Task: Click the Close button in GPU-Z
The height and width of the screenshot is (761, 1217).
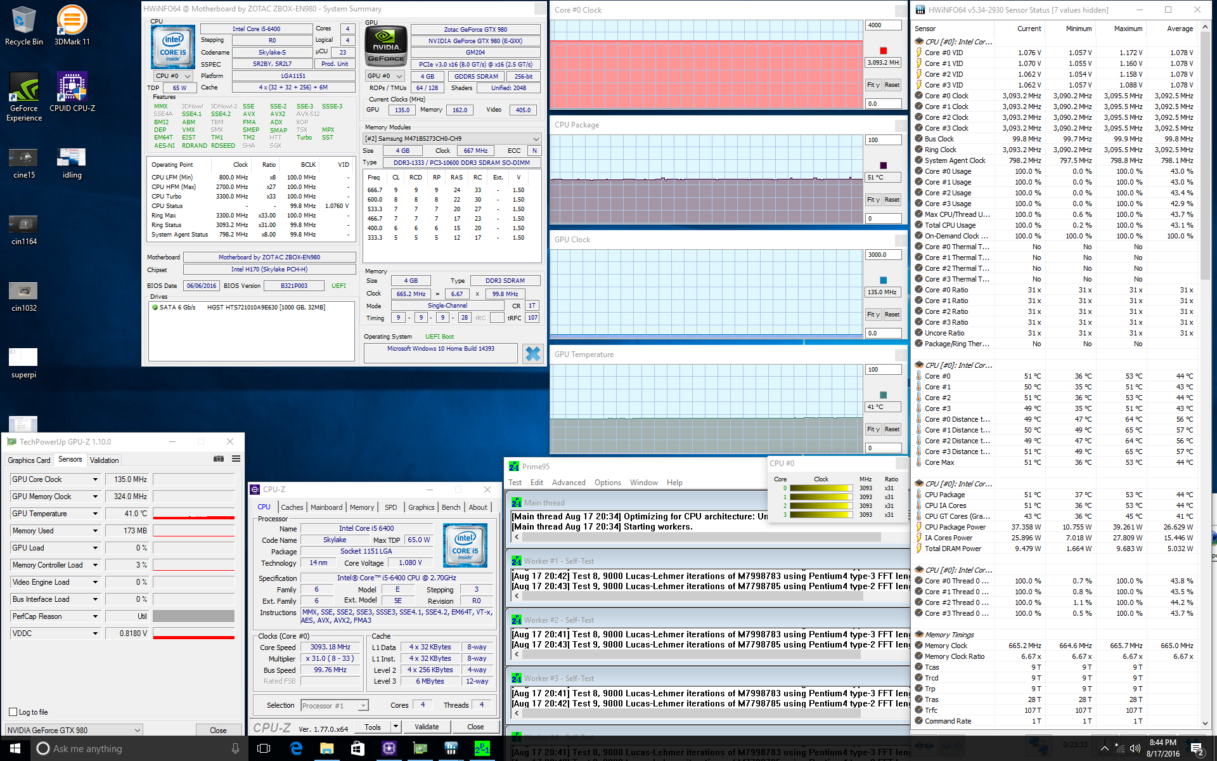Action: (x=218, y=731)
